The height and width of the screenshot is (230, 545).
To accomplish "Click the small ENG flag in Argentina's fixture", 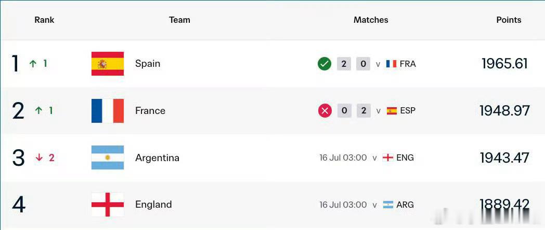I will [387, 157].
